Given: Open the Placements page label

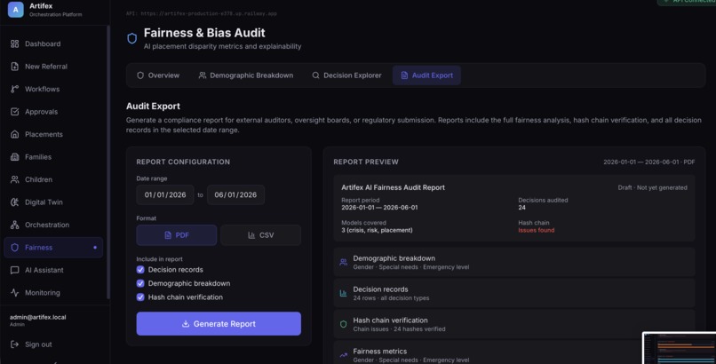Looking at the screenshot, I should [x=44, y=134].
